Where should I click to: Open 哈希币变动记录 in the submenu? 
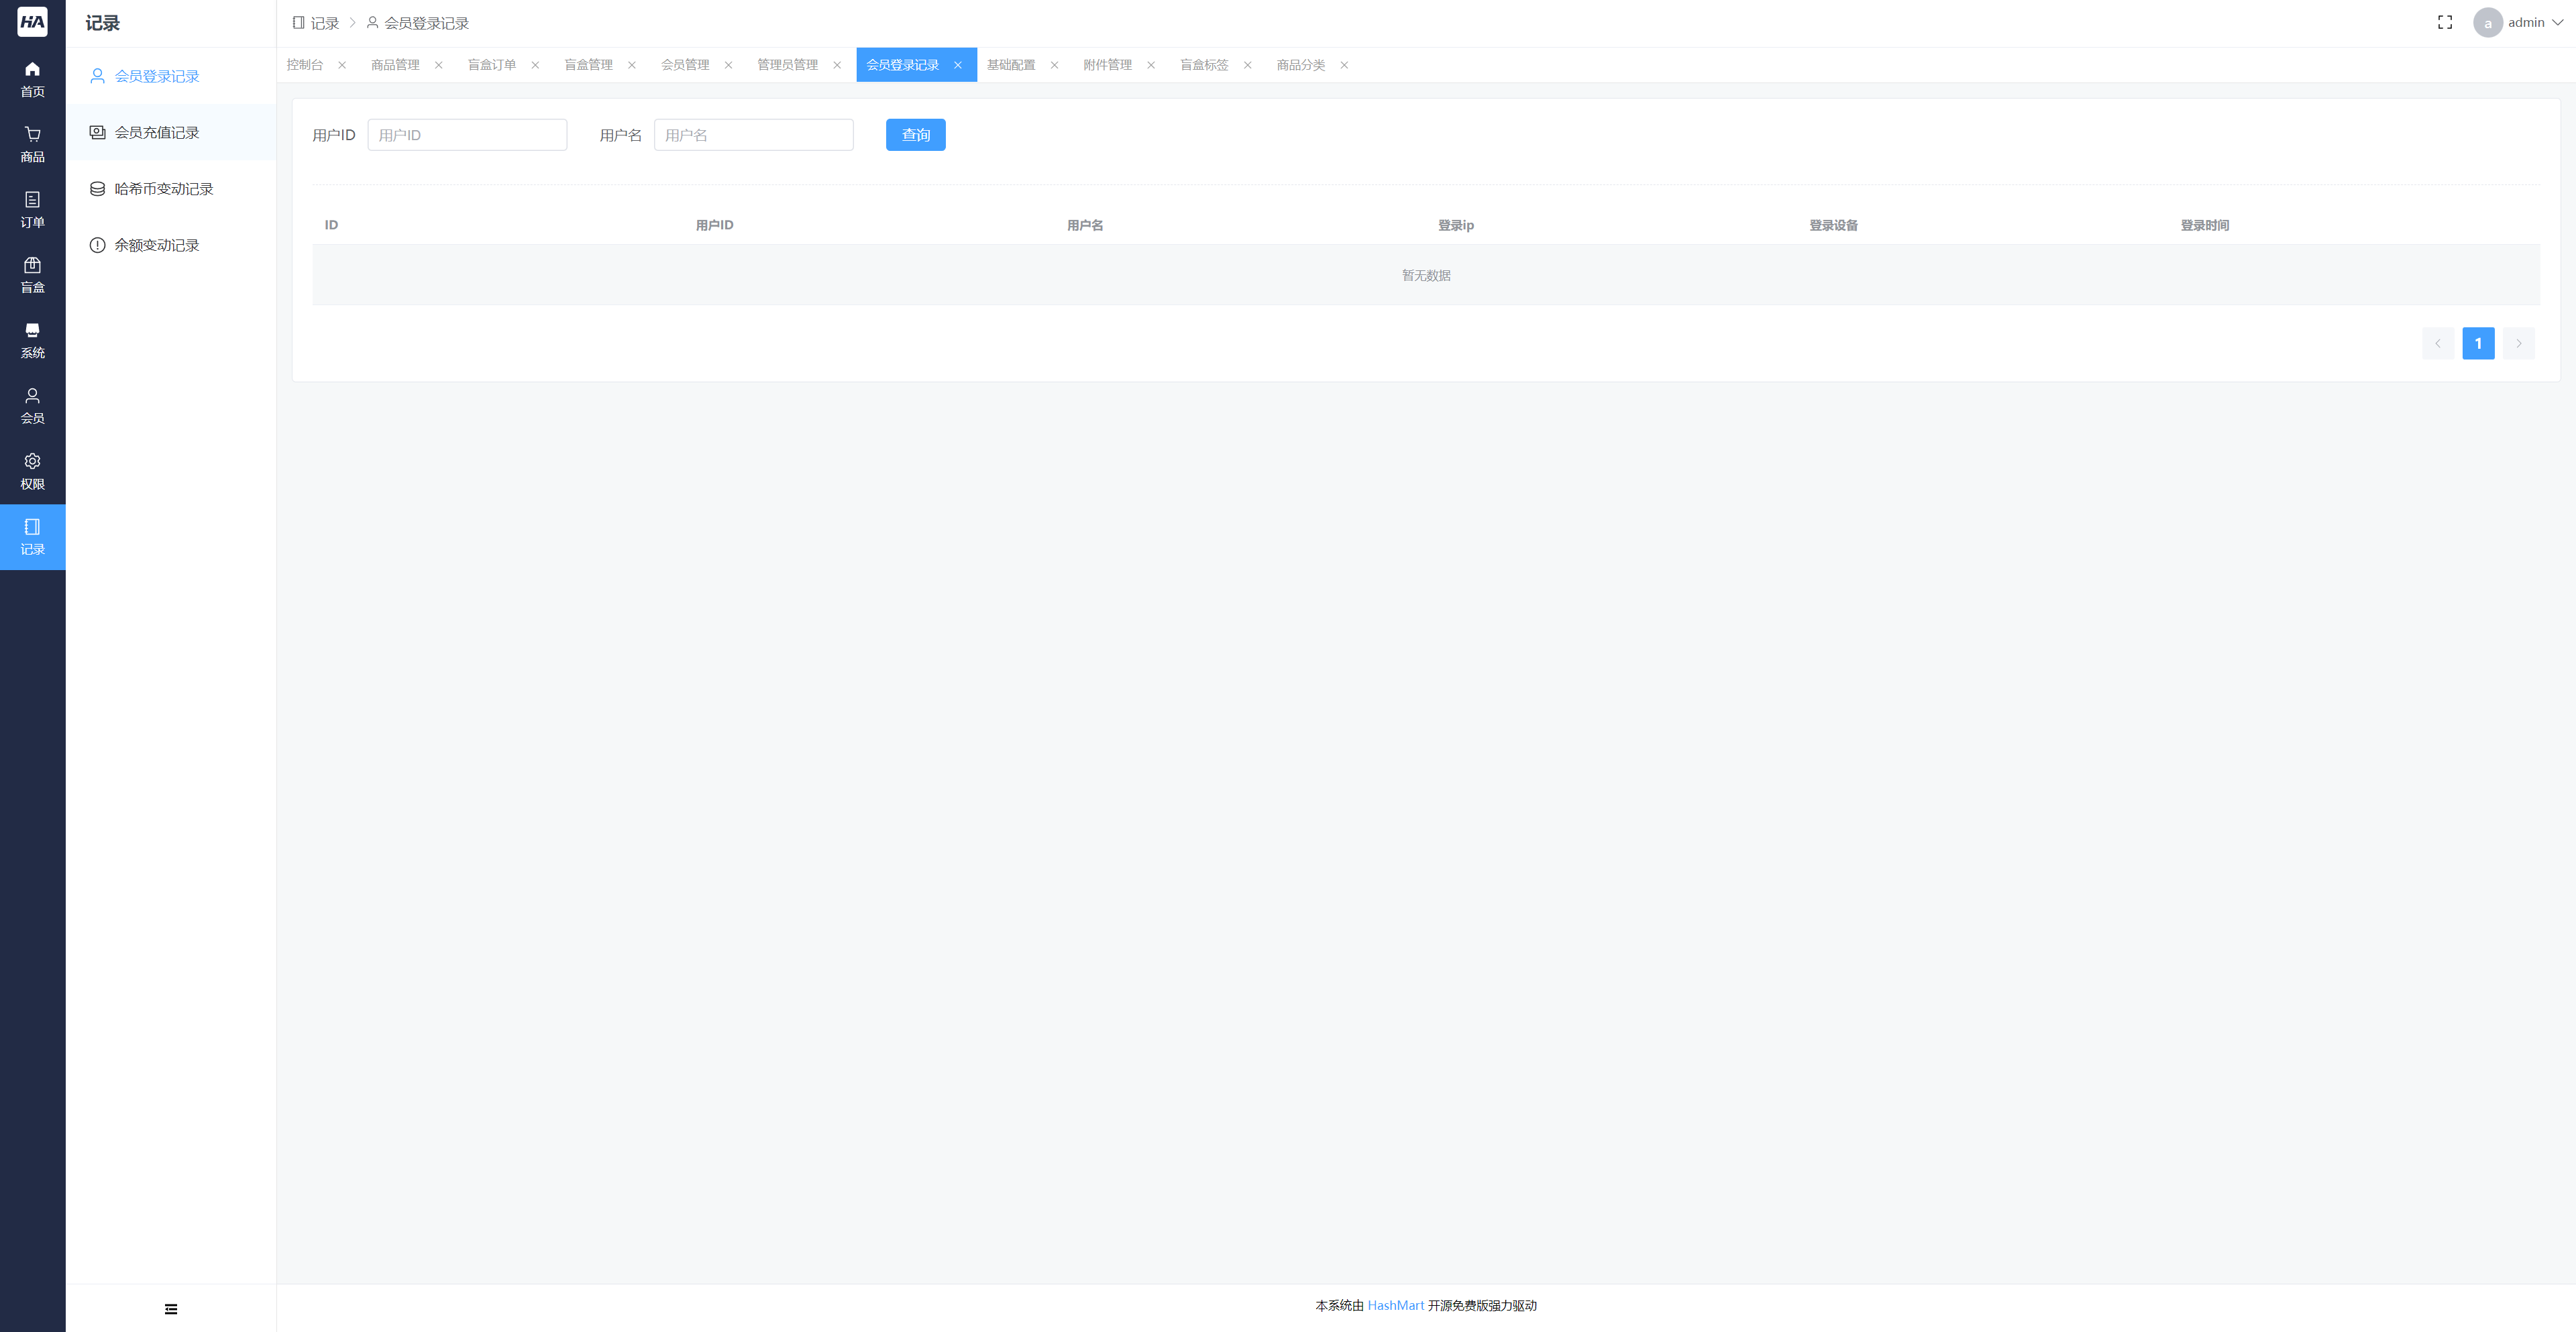pos(163,189)
